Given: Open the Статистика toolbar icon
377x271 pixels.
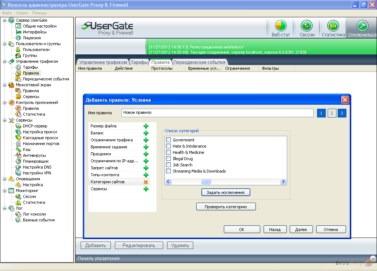Looking at the screenshot, I should pos(333,26).
